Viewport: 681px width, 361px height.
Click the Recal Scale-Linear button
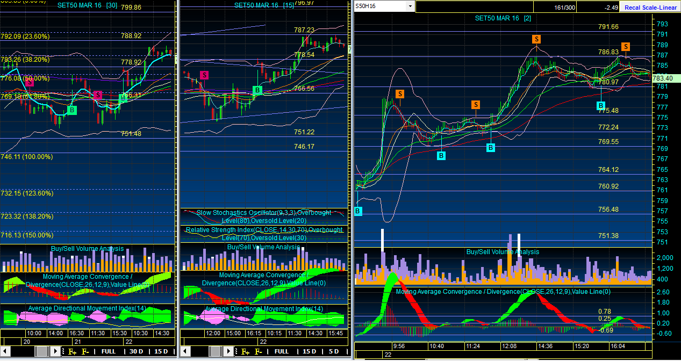649,8
